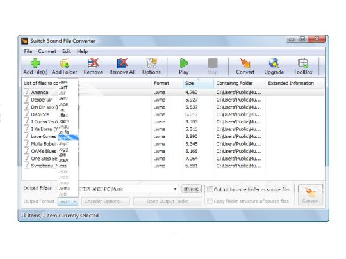Viewport: 346px width, 259px height.
Task: Click the Extended Information column header
Action: (x=295, y=83)
